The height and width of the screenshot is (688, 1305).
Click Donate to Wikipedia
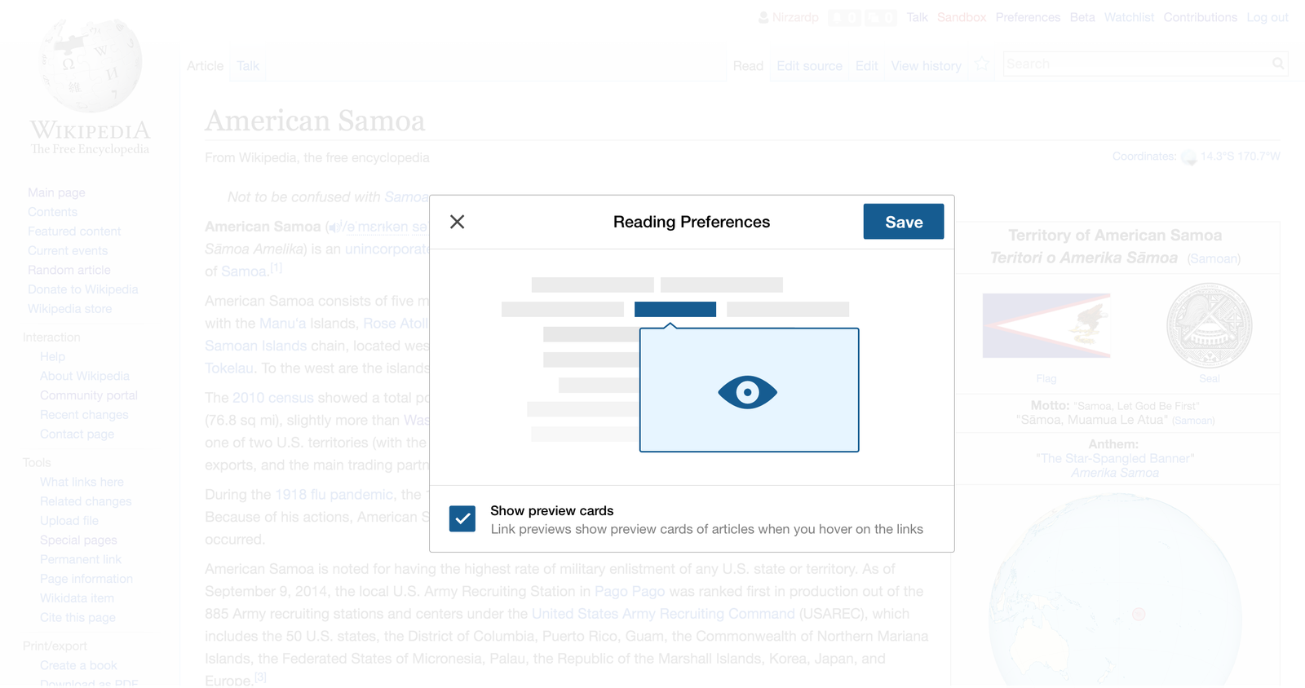tap(83, 289)
